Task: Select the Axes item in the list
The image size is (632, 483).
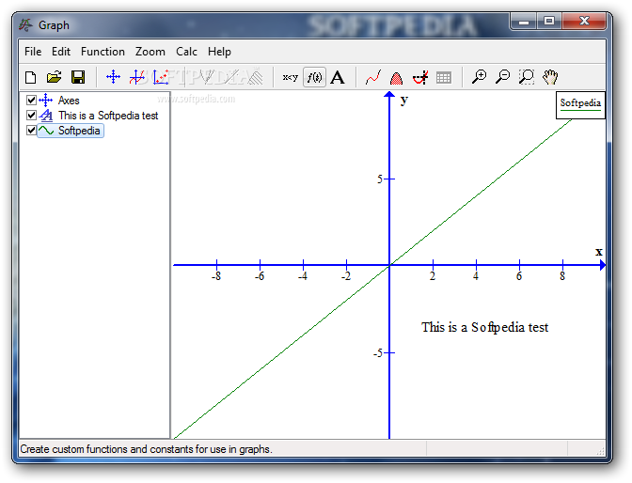Action: coord(69,101)
